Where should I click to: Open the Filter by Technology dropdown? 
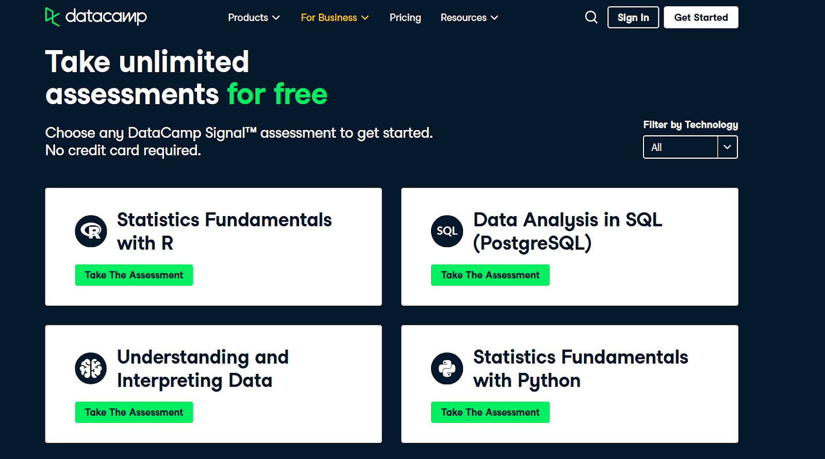[x=690, y=147]
